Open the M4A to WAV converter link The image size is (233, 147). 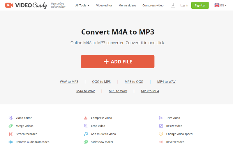(86, 91)
